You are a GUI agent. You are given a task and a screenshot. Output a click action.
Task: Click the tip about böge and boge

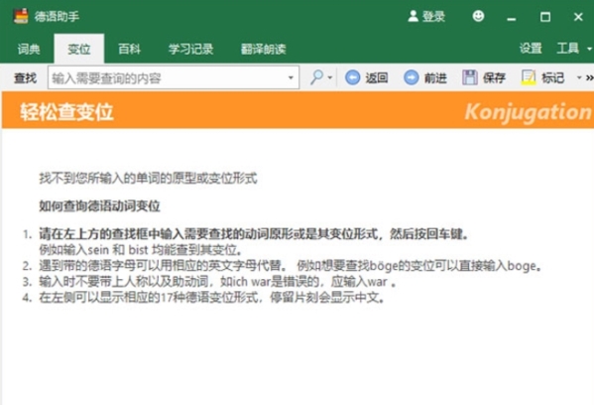pyautogui.click(x=291, y=266)
